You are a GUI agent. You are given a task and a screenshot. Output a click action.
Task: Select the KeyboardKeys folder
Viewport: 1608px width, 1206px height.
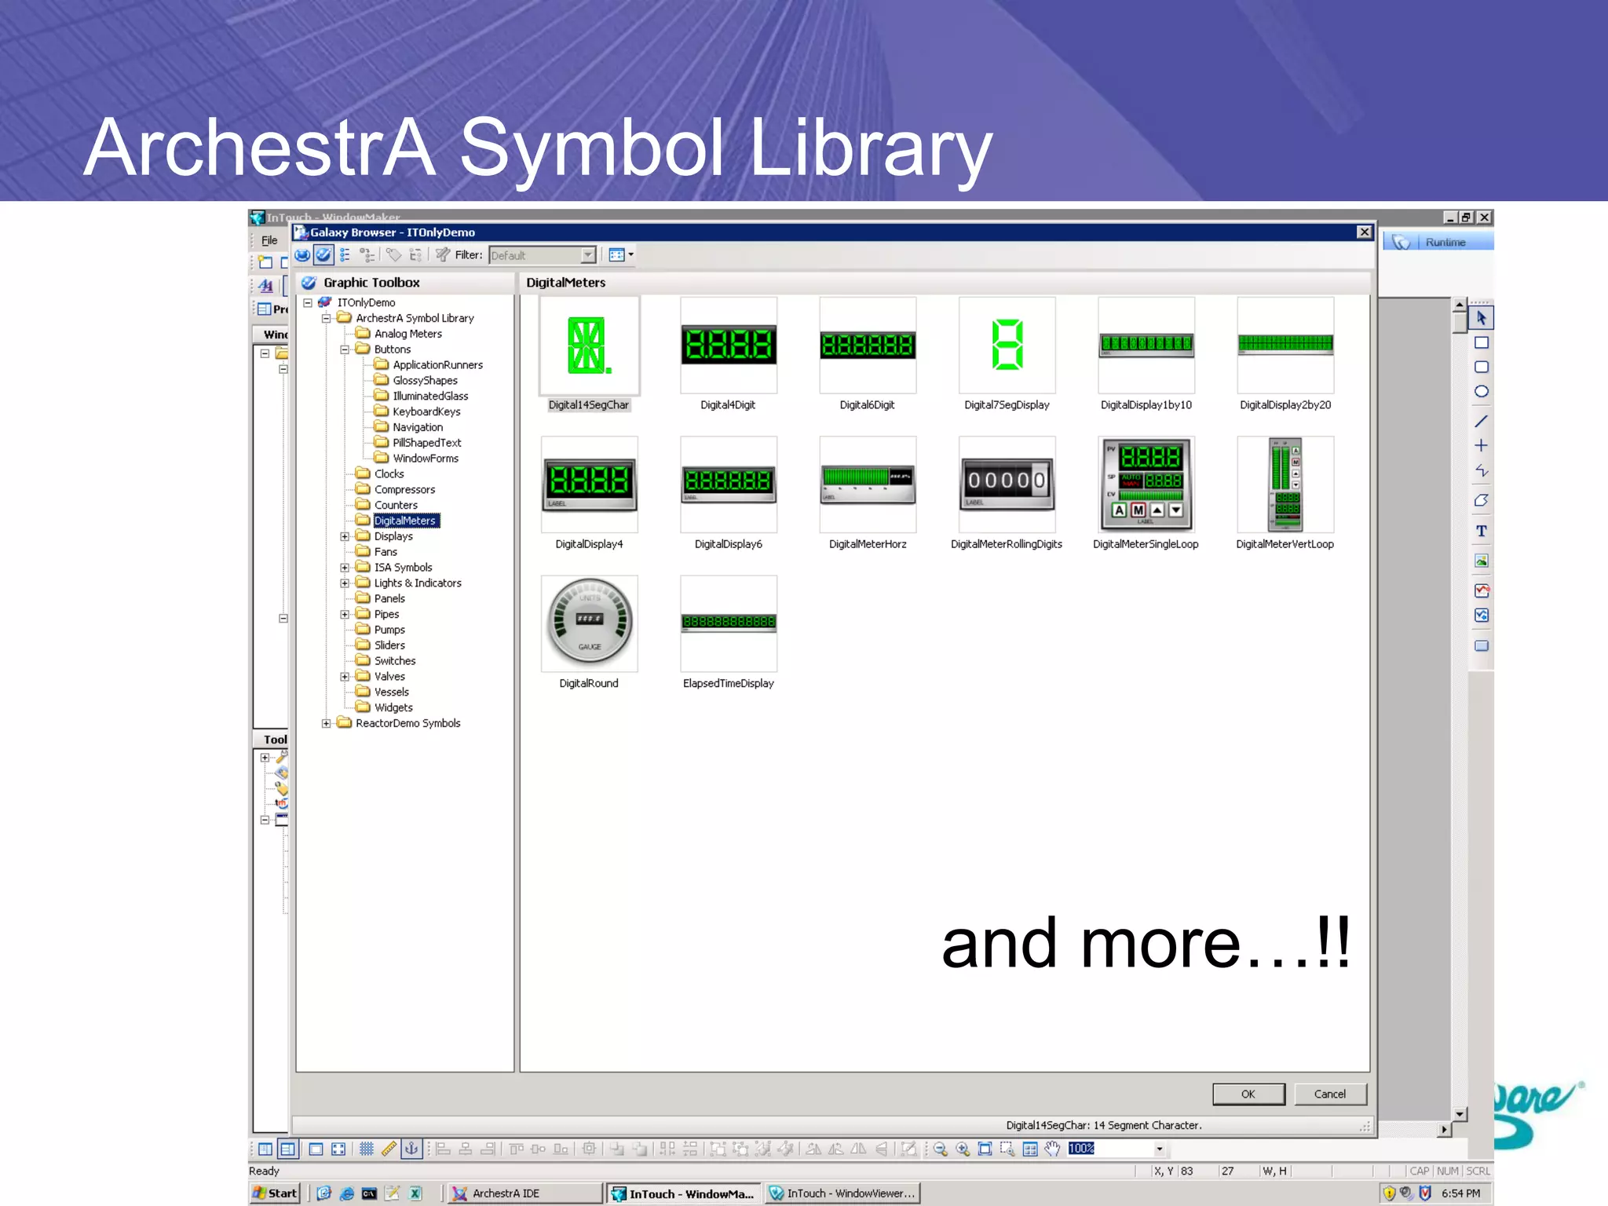(426, 411)
